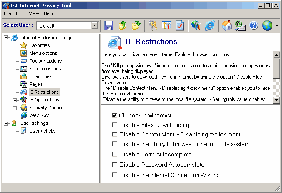Expand the Security Zones node
This screenshot has height=193, width=282.
point(15,108)
